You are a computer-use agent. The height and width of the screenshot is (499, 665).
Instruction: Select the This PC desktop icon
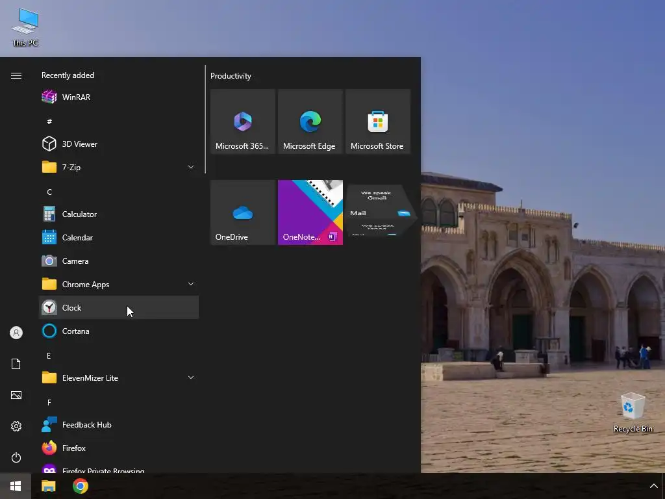25,27
